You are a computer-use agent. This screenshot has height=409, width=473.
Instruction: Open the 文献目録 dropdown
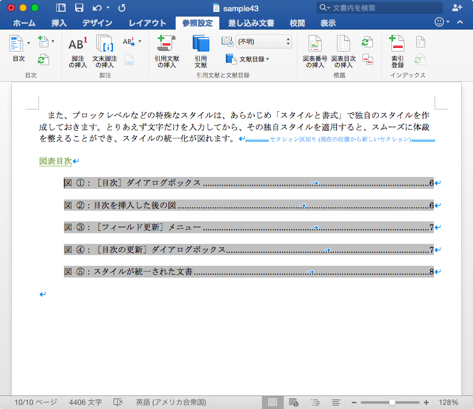pos(248,59)
